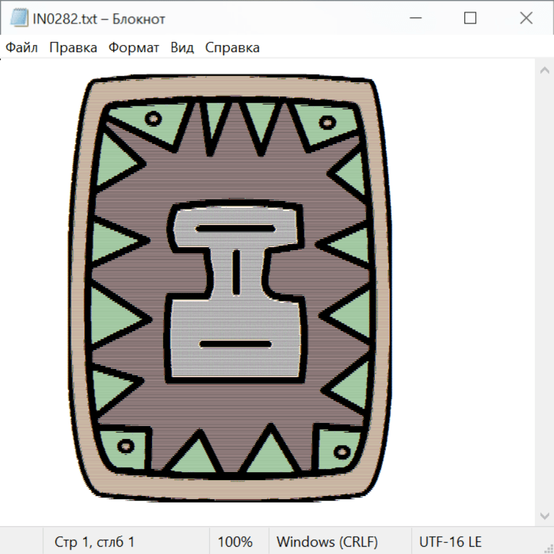Open the Вид menu
The image size is (554, 554).
pos(182,48)
